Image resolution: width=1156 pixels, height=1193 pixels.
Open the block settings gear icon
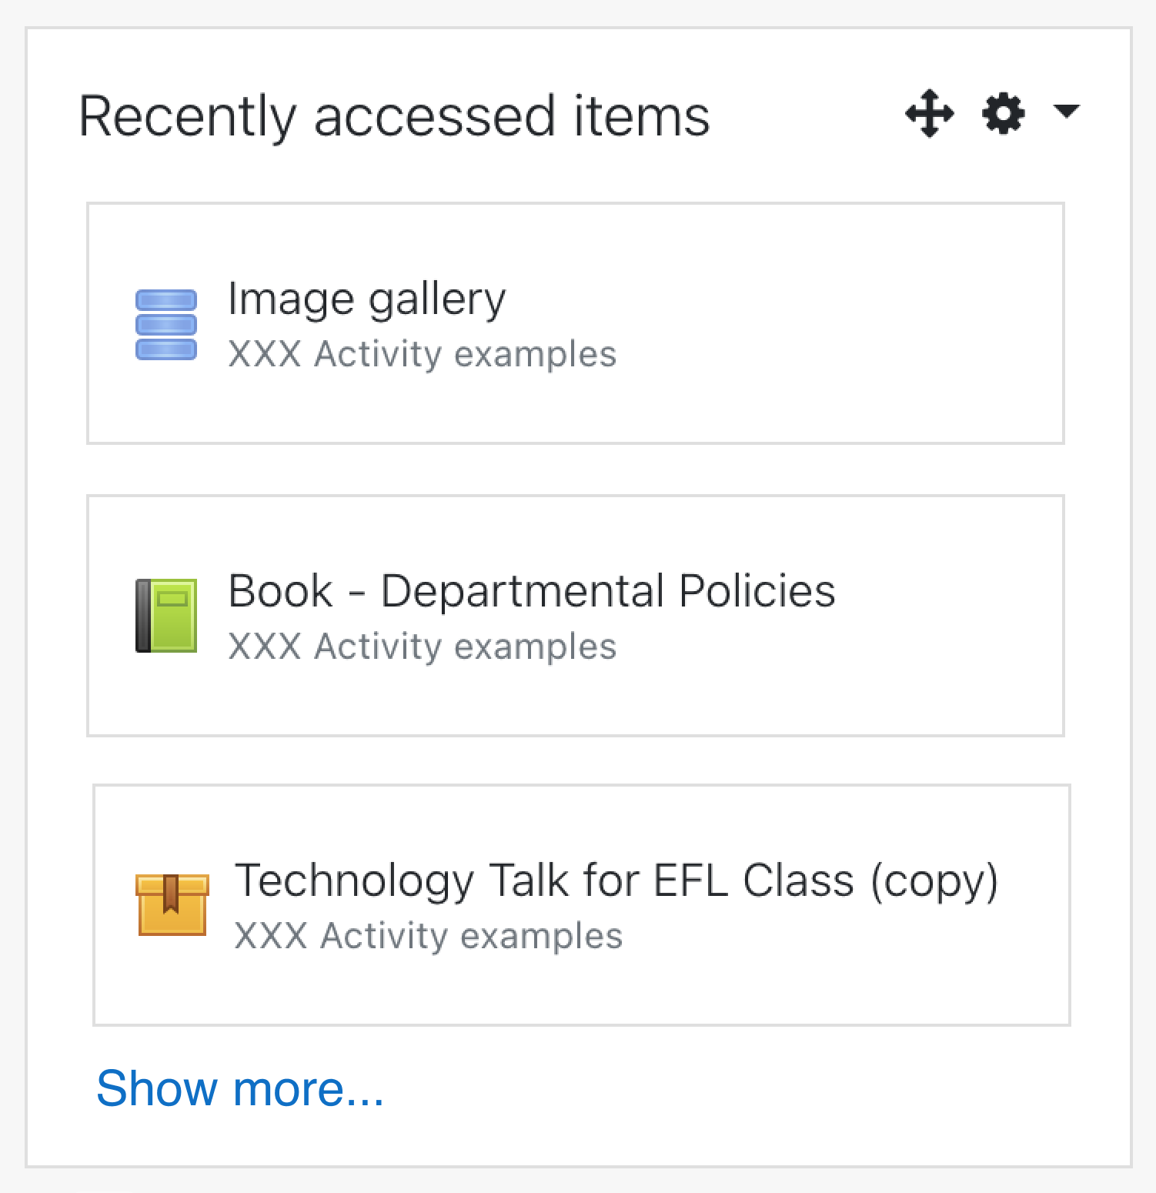[1004, 114]
